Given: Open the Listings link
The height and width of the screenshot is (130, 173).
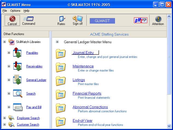Looking at the screenshot, I should [x=79, y=80].
